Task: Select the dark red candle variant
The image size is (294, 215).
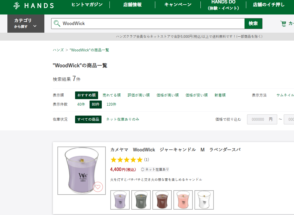Action: coord(162,200)
